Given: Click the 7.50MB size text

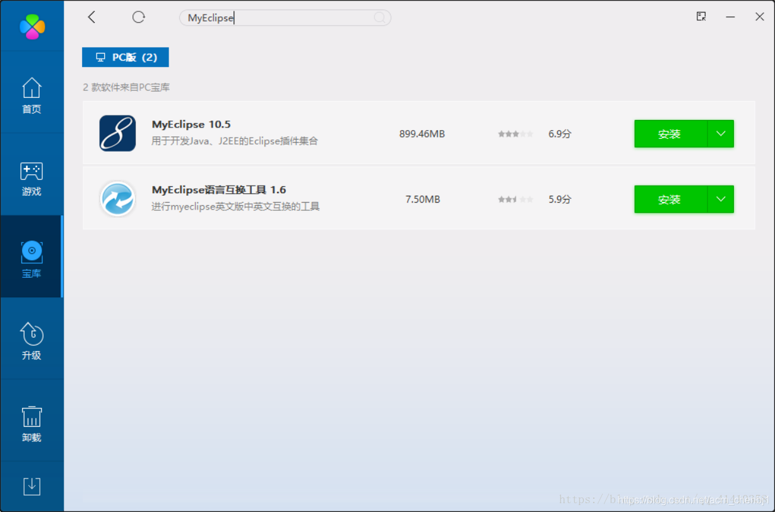Looking at the screenshot, I should 423,199.
